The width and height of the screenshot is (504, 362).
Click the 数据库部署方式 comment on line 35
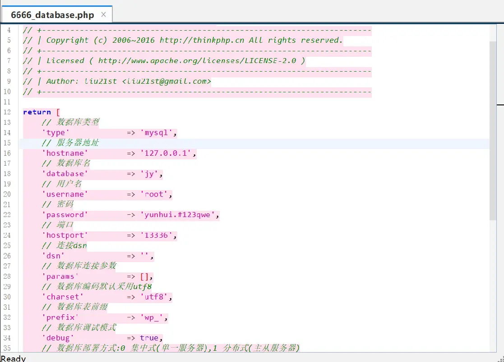coord(171,348)
